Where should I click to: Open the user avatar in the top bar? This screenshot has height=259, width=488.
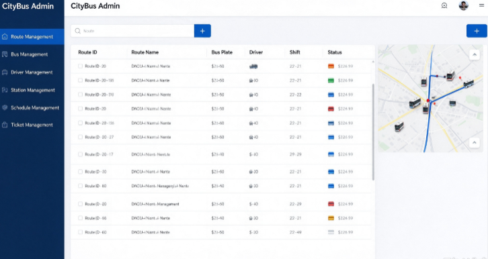[x=463, y=5]
